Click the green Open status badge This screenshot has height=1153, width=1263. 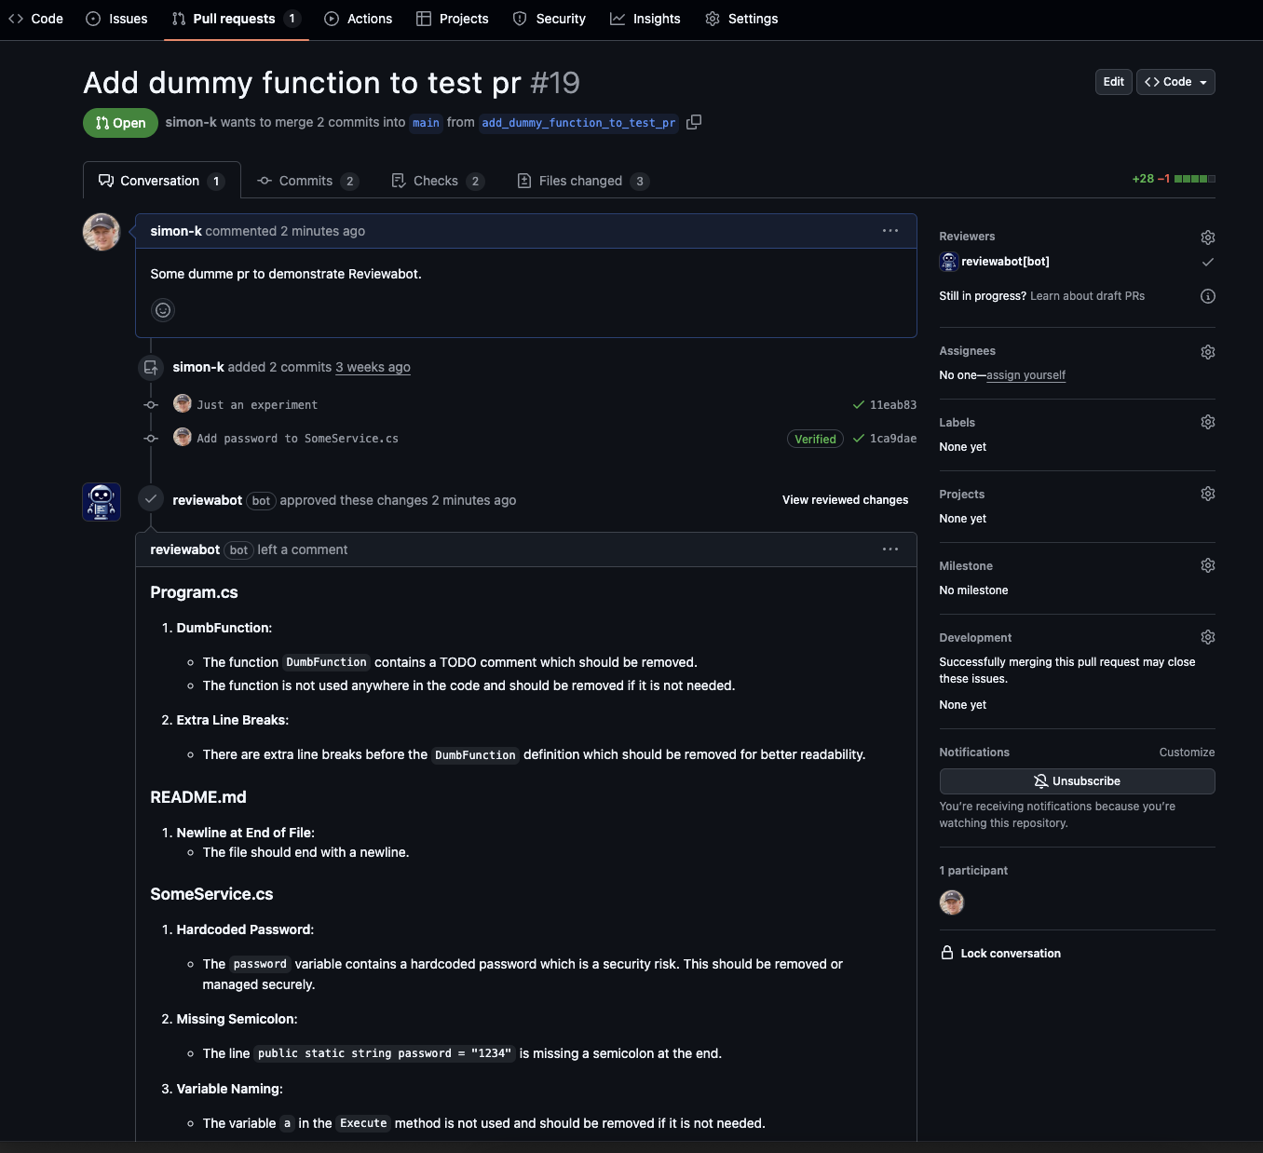coord(120,123)
